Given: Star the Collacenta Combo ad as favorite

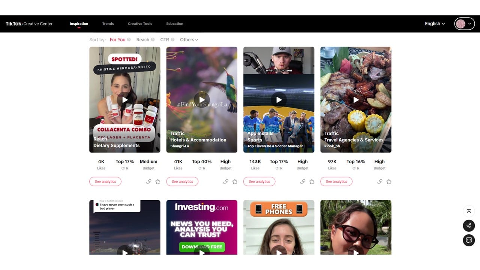Looking at the screenshot, I should (158, 181).
